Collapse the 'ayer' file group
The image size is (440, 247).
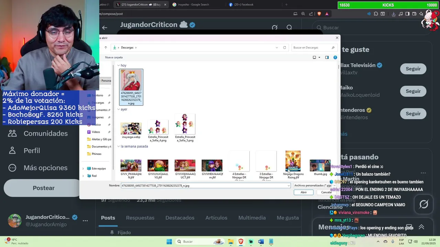(119, 109)
